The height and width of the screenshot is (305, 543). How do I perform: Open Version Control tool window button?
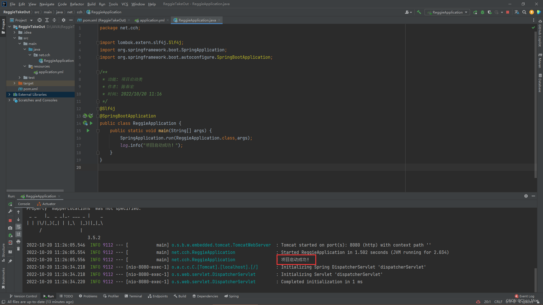click(x=23, y=296)
